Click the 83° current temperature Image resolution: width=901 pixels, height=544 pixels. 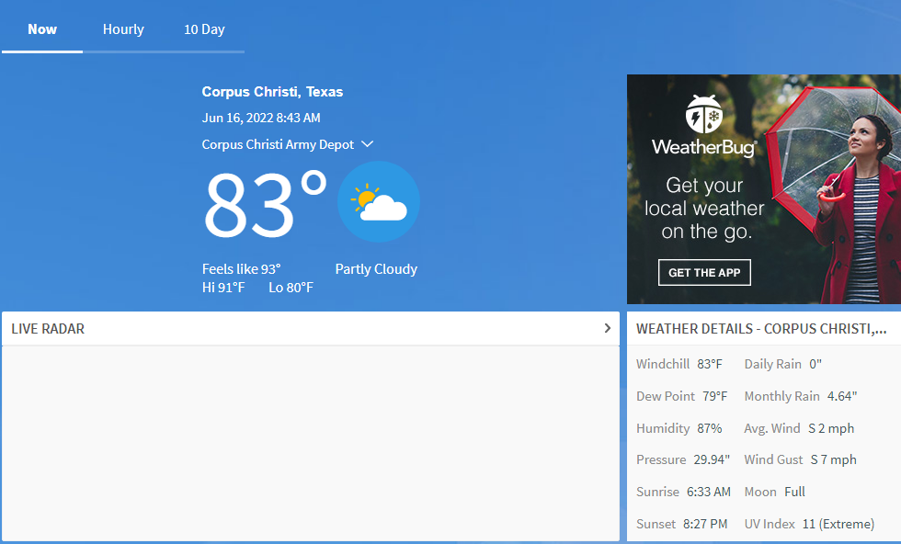(264, 205)
